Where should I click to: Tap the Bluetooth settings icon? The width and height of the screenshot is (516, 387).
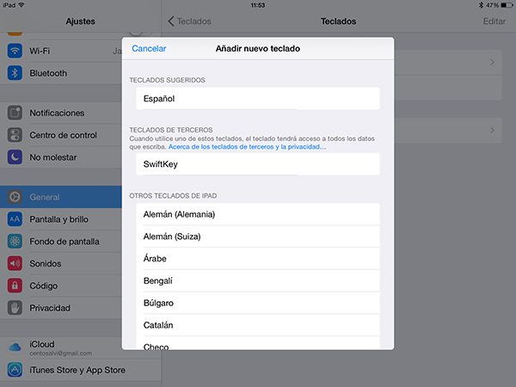tap(15, 73)
